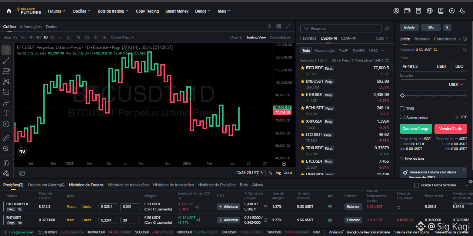Image resolution: width=473 pixels, height=236 pixels.
Task: Select the trend line drawing tool
Action: 6,61
